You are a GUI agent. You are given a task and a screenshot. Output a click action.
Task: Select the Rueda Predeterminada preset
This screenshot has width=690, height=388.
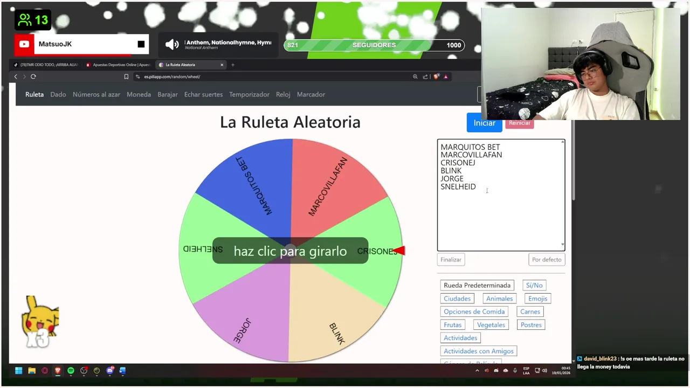click(477, 285)
